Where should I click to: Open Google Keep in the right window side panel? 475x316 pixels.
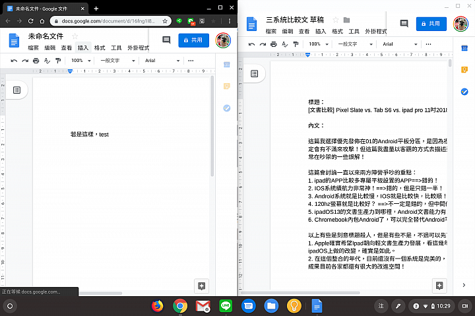pyautogui.click(x=464, y=69)
